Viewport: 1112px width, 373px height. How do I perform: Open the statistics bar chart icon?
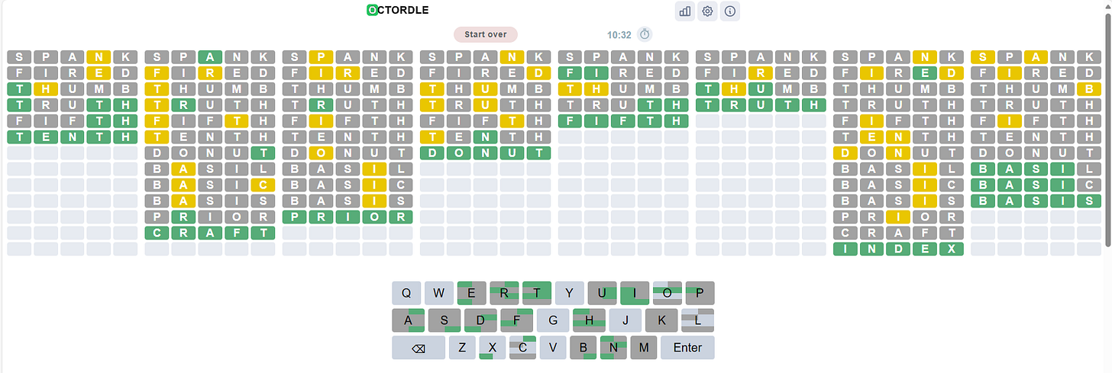point(685,11)
